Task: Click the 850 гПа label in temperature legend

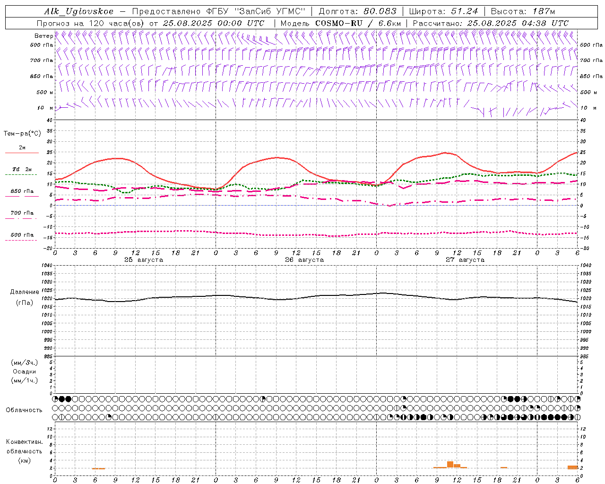Action: click(22, 191)
